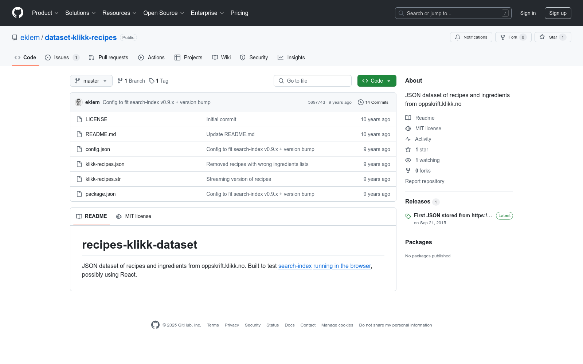The width and height of the screenshot is (583, 364).
Task: Open the First JSON stored release
Action: pos(453,215)
